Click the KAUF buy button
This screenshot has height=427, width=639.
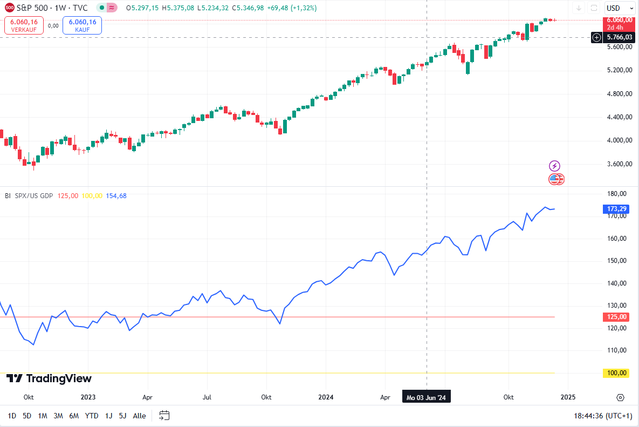coord(83,26)
